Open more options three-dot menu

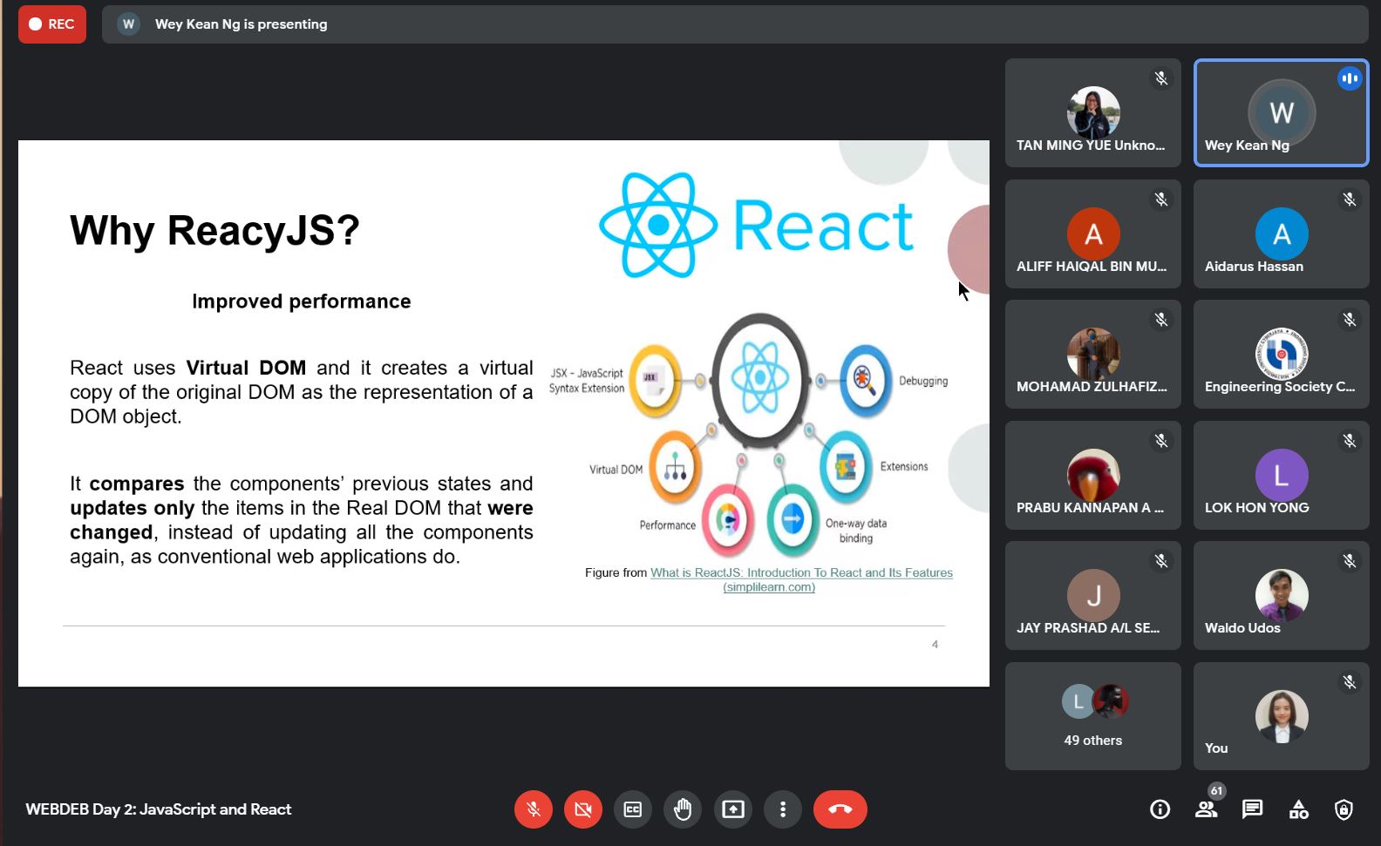point(783,809)
